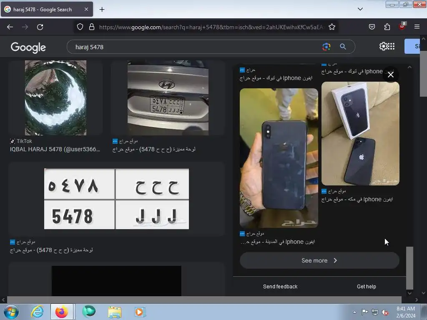Go to the Google homepage logo
The image size is (427, 320).
(28, 47)
